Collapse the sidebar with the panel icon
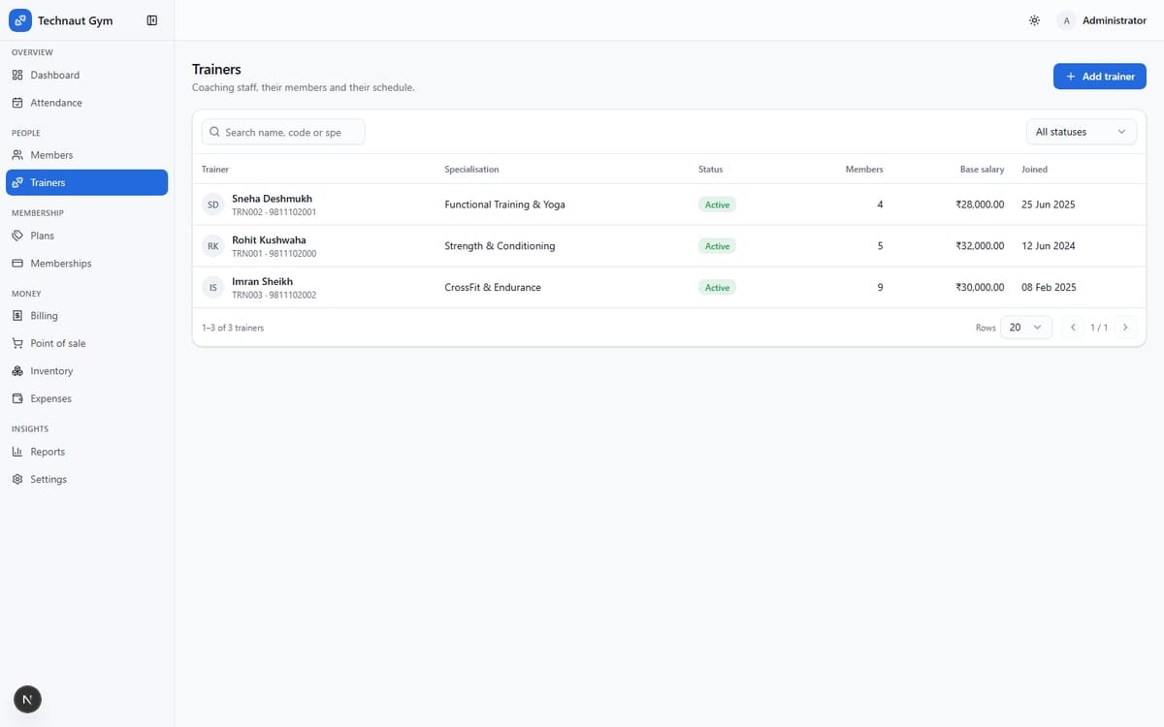The width and height of the screenshot is (1164, 727). (152, 20)
